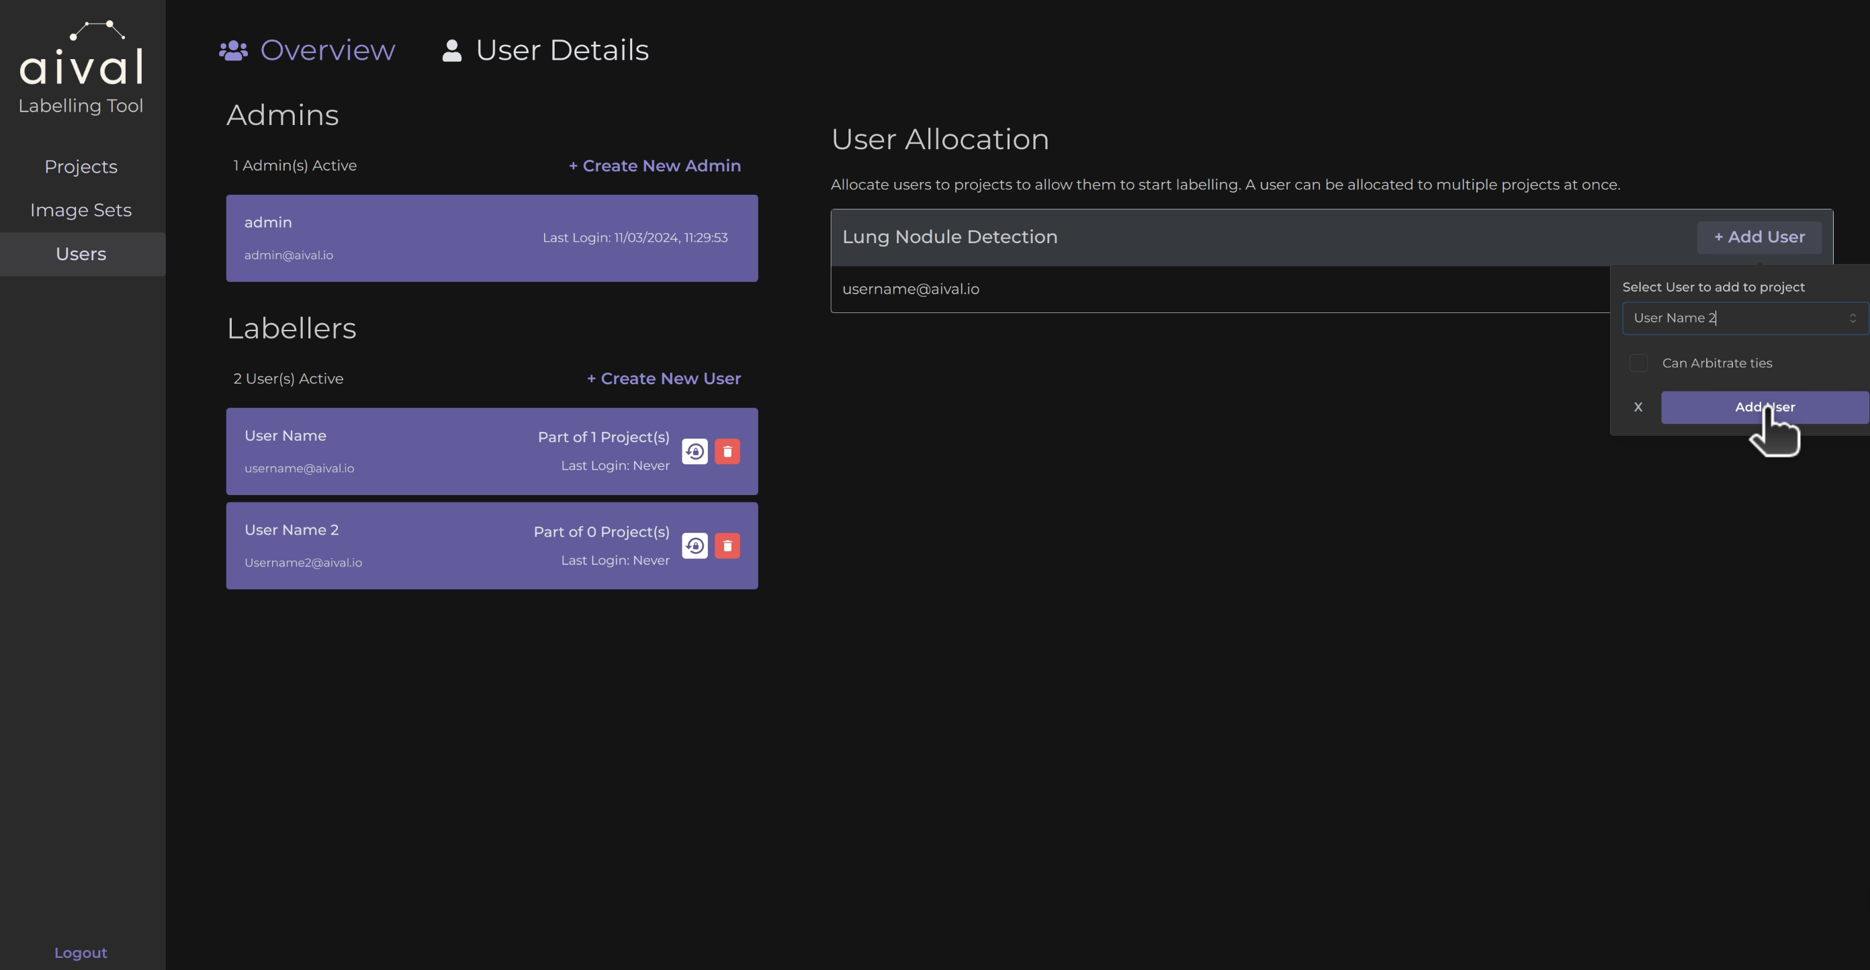Click the aival Labelling Tool logo
This screenshot has height=970, width=1870.
[x=81, y=67]
